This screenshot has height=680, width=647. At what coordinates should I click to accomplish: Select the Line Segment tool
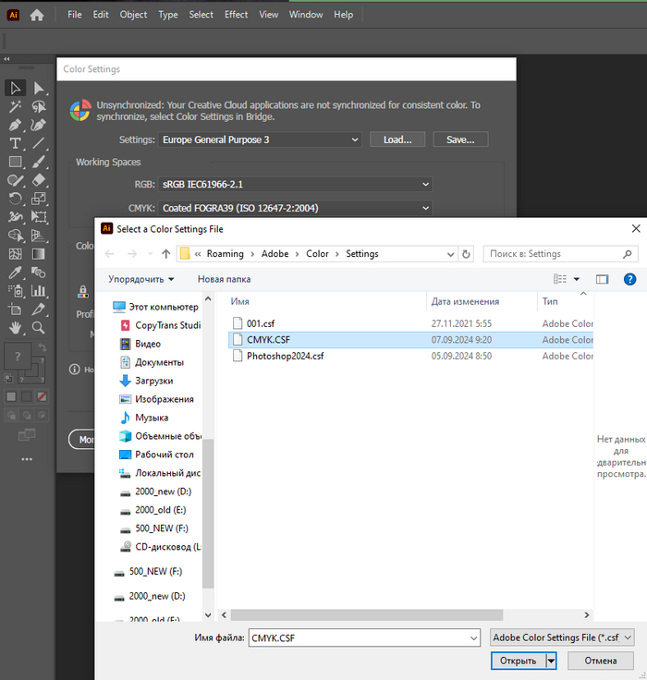39,143
